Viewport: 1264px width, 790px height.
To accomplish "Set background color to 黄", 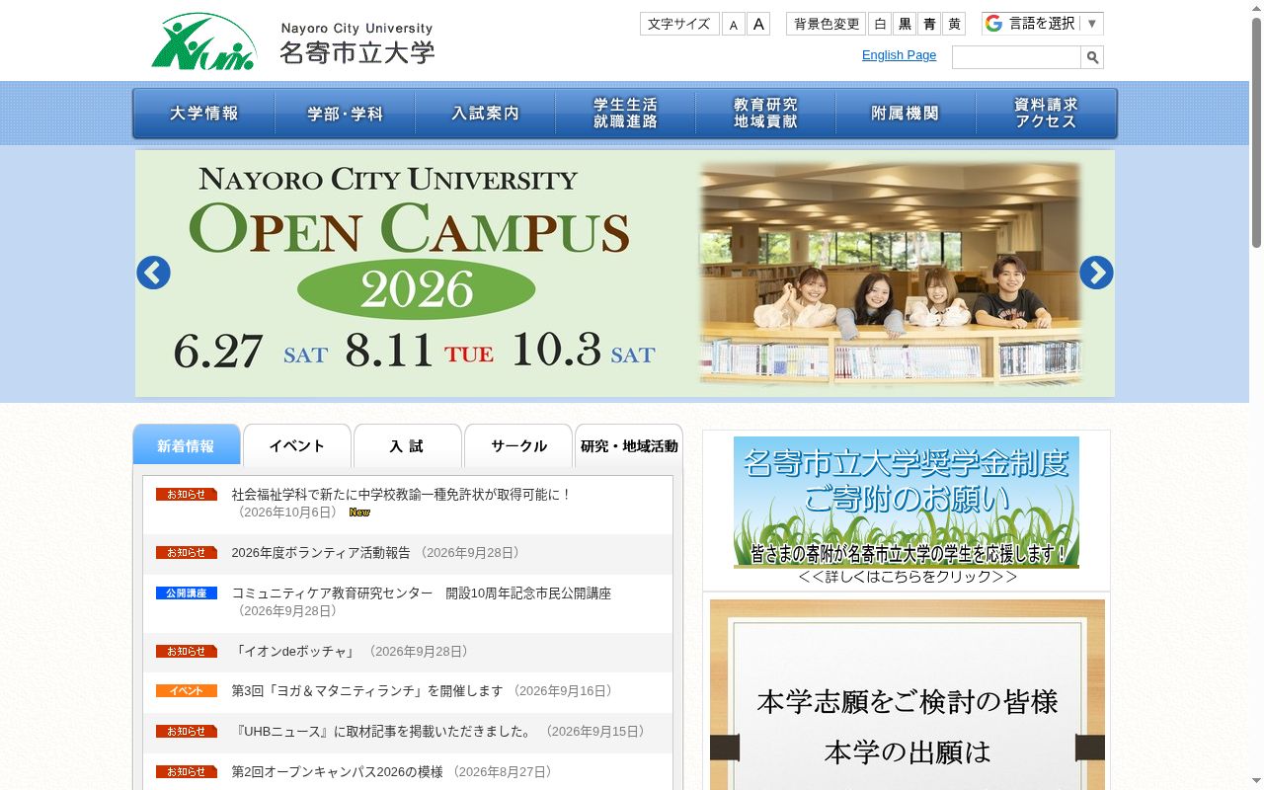I will tap(954, 24).
